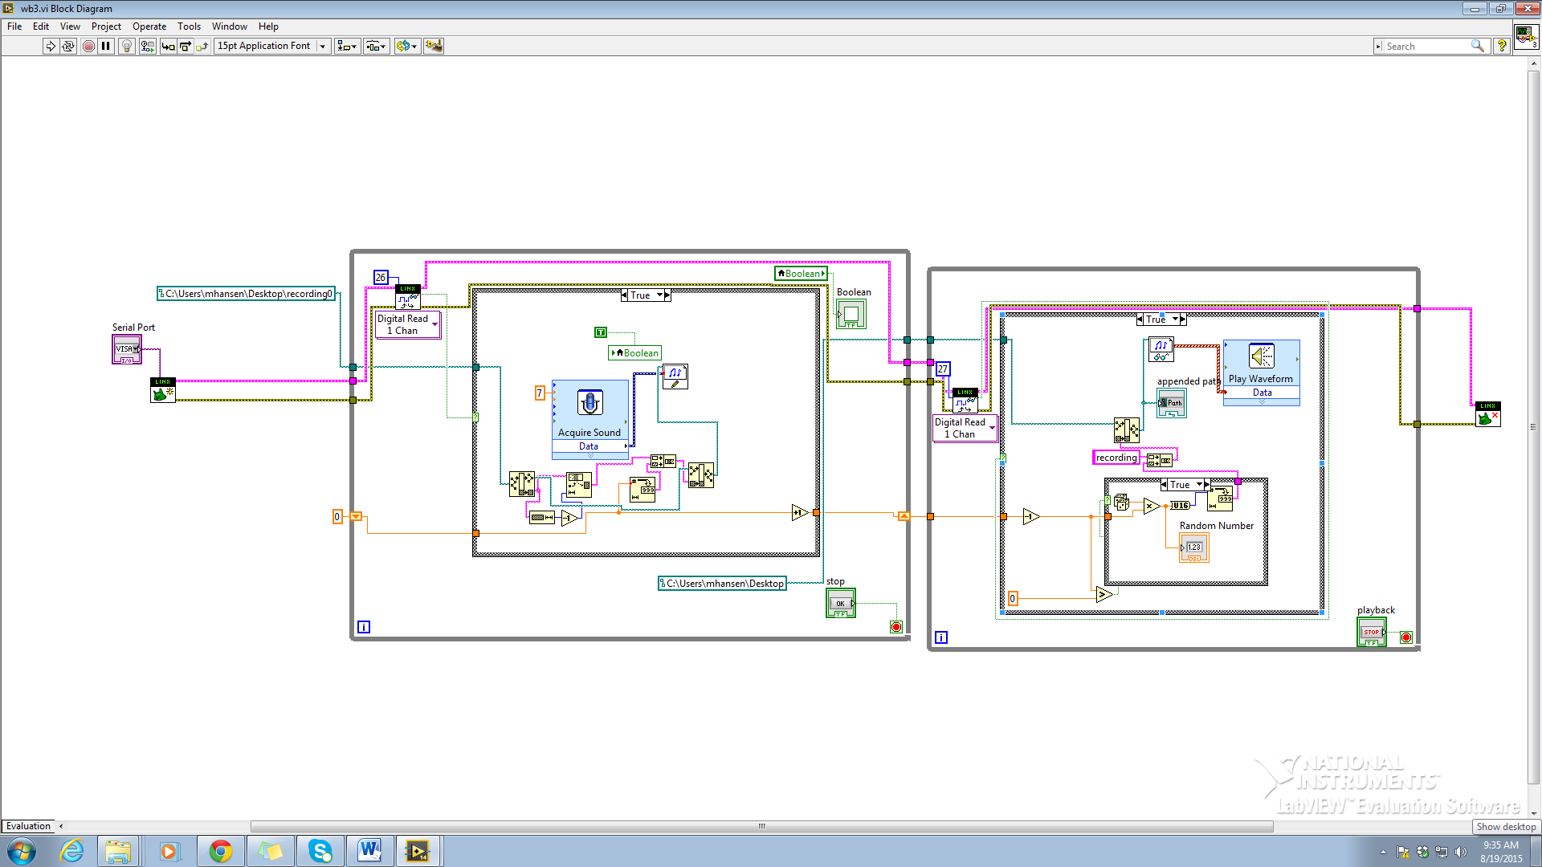Open the Operate menu
The image size is (1542, 867).
pyautogui.click(x=149, y=26)
